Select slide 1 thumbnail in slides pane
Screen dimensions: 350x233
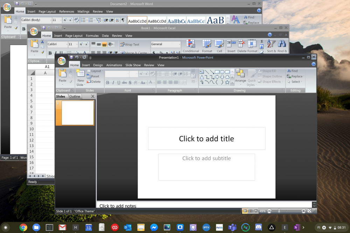click(75, 113)
